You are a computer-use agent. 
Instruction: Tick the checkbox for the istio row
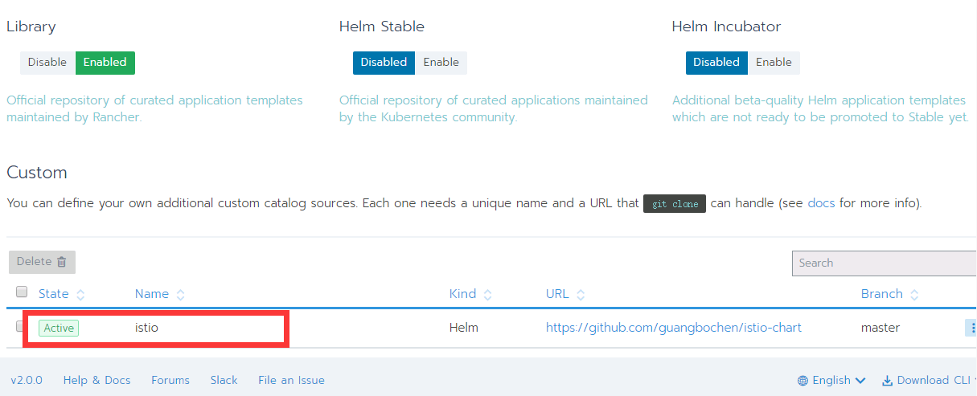(22, 326)
